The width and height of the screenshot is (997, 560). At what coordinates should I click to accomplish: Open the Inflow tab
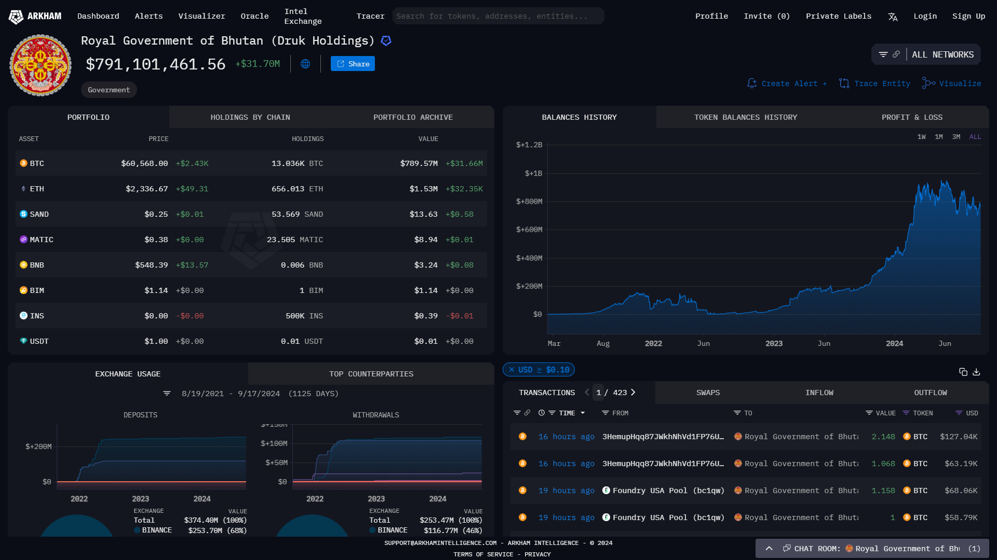[819, 393]
